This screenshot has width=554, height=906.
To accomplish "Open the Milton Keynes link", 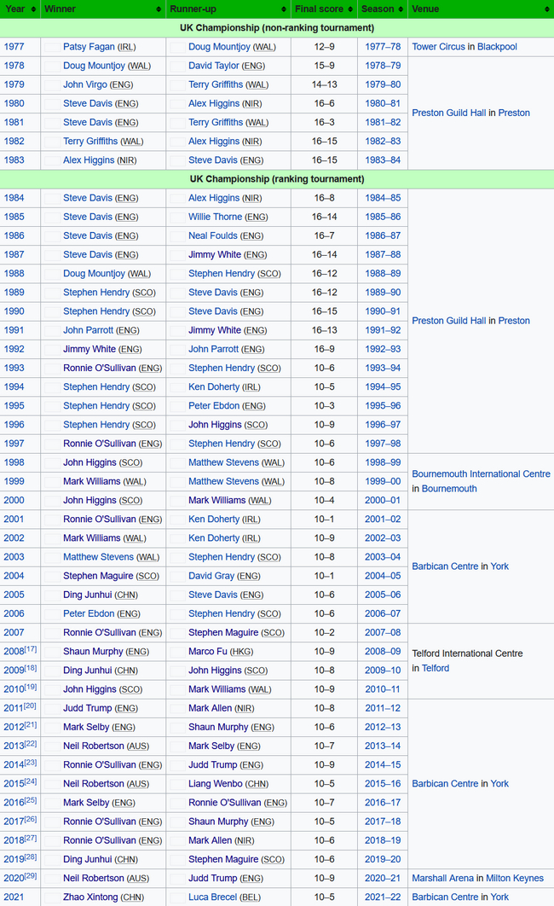I will (515, 879).
